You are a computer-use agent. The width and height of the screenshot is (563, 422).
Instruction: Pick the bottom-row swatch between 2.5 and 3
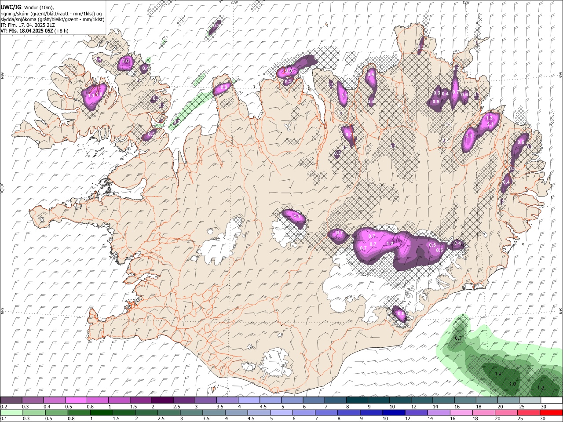(168, 412)
